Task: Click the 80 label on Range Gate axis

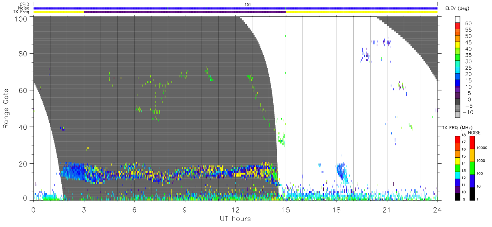Action: click(x=23, y=54)
